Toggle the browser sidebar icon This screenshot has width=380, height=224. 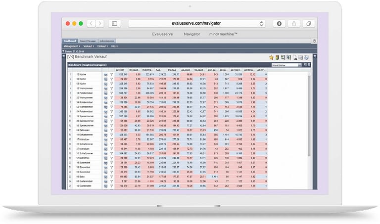coord(114,24)
